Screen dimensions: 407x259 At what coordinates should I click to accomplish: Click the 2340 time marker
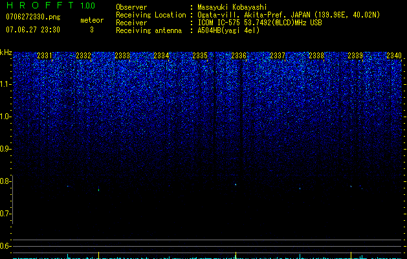394,56
